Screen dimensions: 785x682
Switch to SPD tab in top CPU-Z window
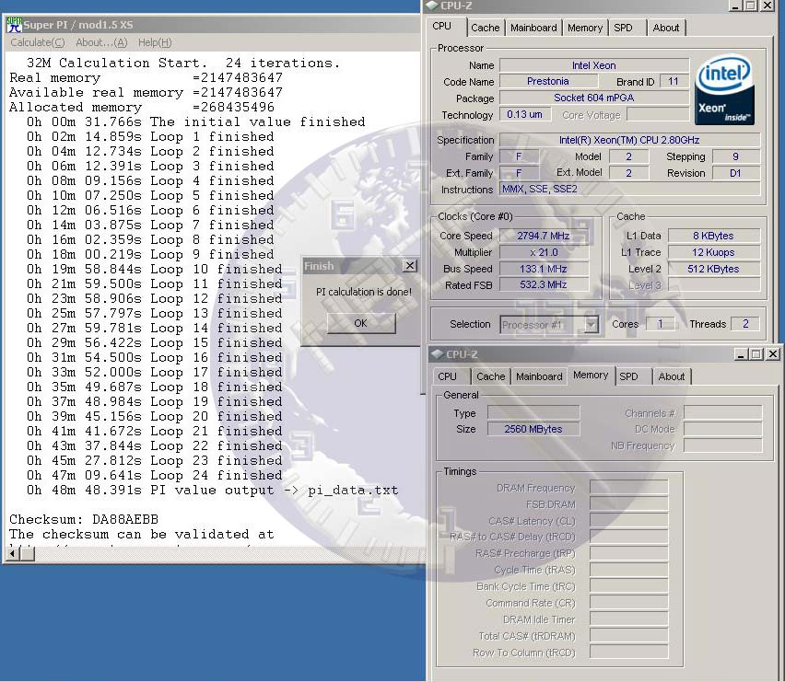pos(623,28)
